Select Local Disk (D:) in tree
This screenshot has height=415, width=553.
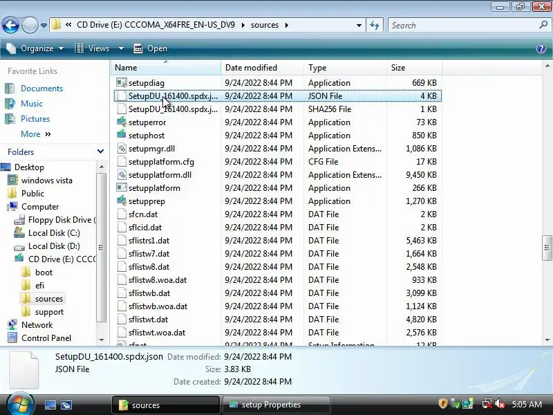click(x=54, y=246)
